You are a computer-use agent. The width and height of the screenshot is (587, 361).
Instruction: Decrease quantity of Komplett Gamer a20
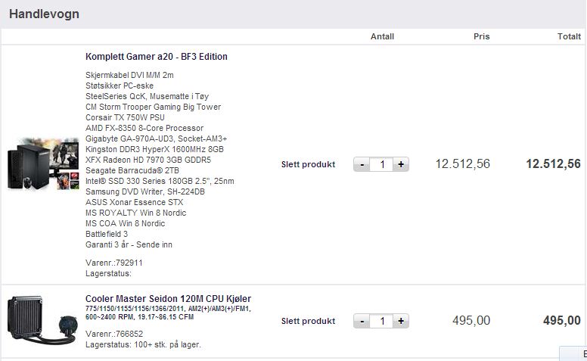click(362, 164)
